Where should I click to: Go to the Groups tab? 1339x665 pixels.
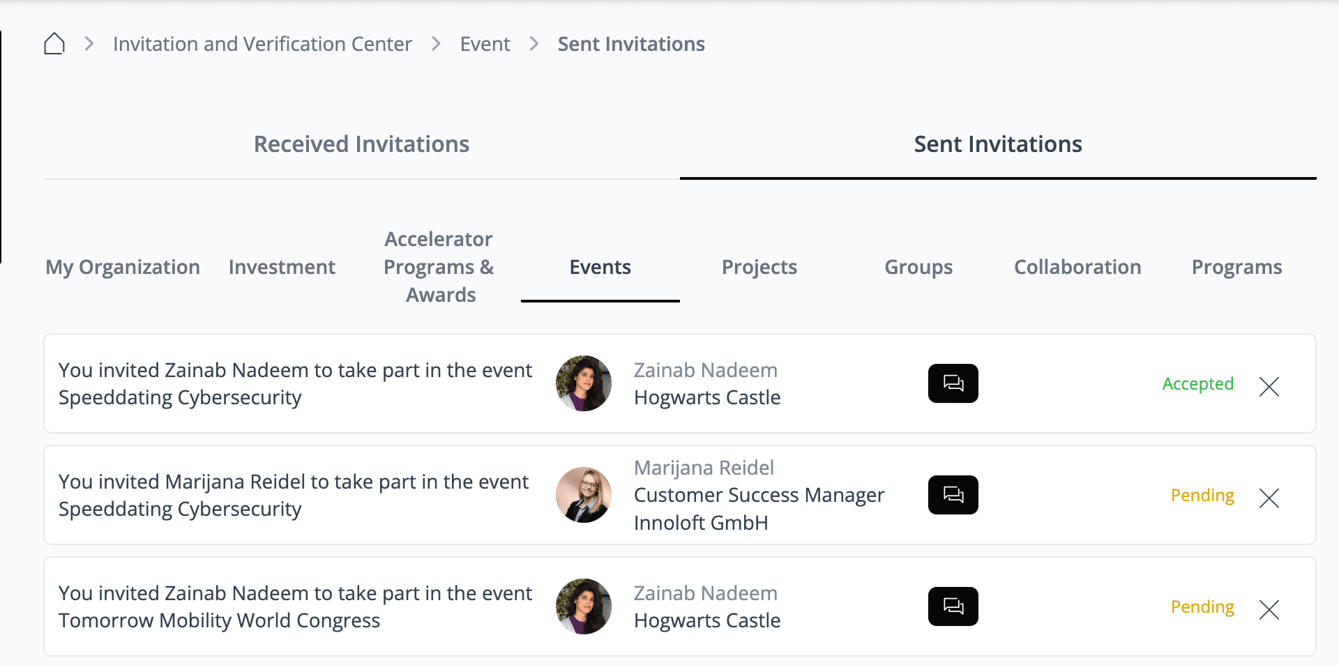tap(918, 267)
